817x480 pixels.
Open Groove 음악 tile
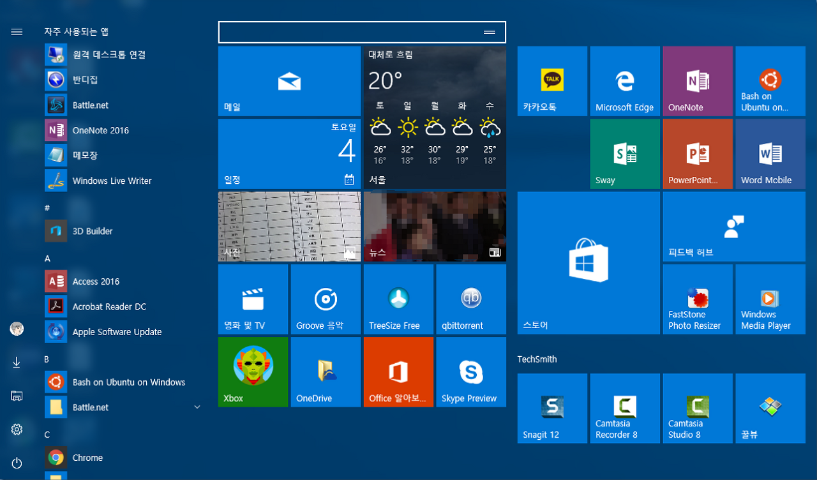pos(326,299)
